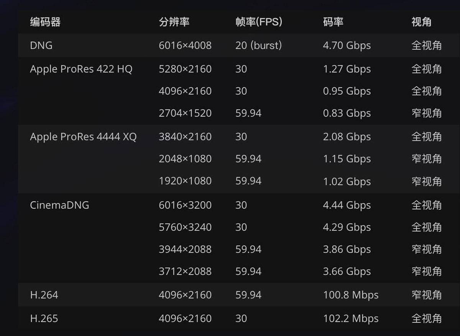The width and height of the screenshot is (460, 336).
Task: Select the Apple ProRes 422 HQ label
Action: [x=81, y=69]
